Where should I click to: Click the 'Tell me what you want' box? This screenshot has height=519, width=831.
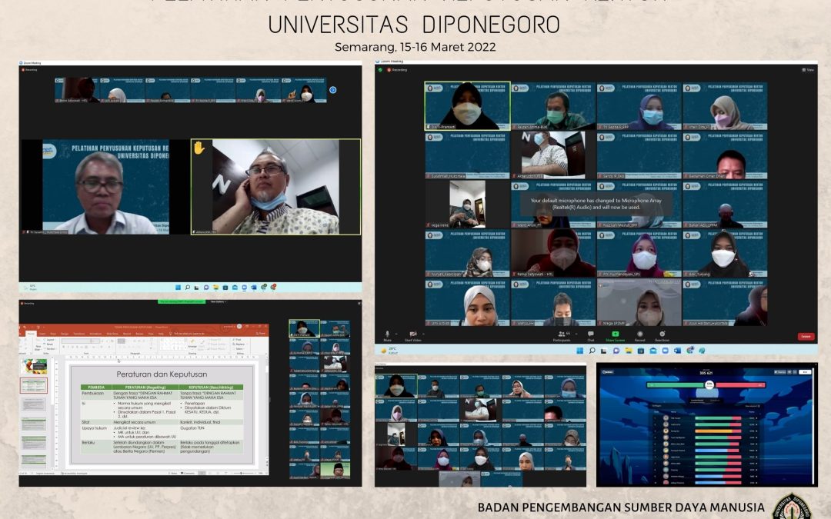188,334
